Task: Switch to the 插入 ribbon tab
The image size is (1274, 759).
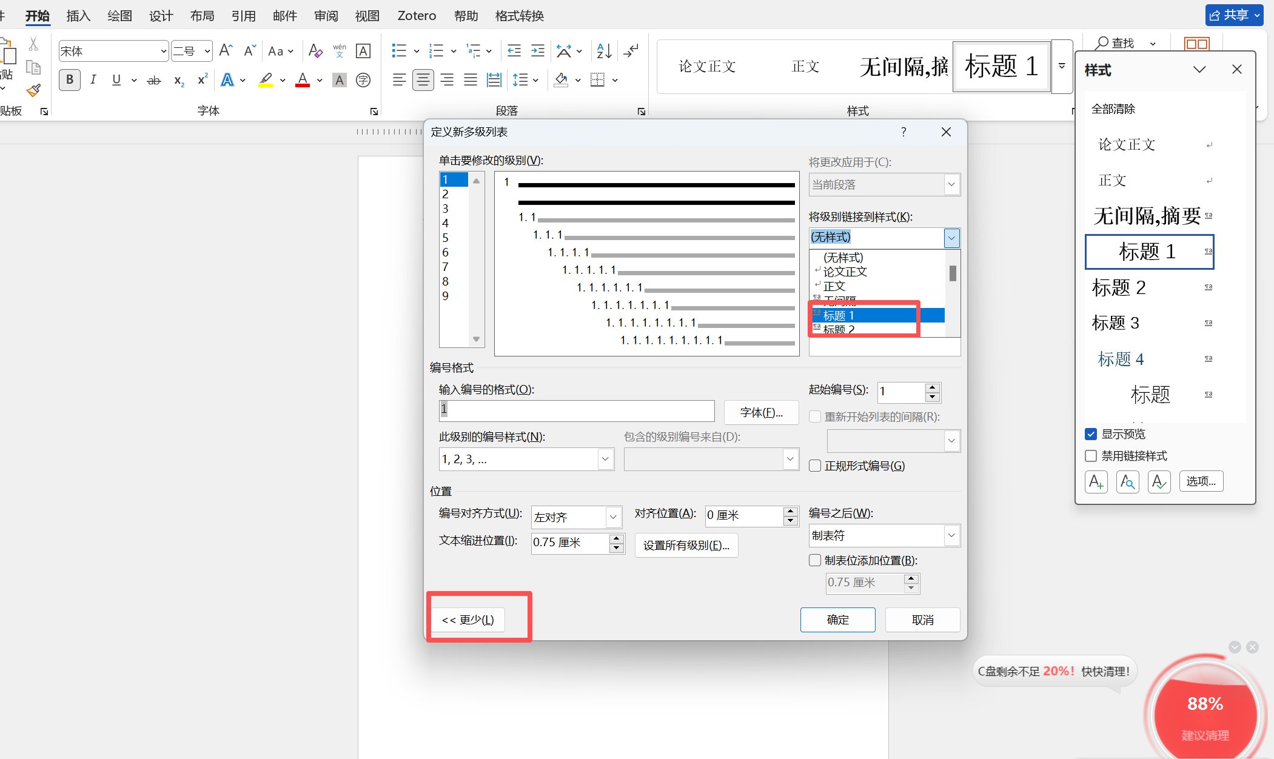Action: 78,16
